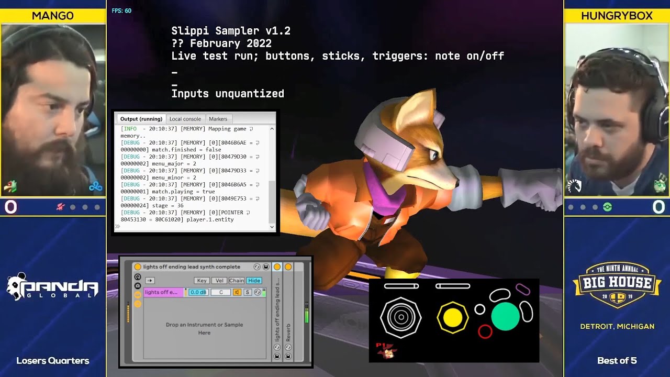
Task: Switch to Local console tab
Action: [185, 119]
